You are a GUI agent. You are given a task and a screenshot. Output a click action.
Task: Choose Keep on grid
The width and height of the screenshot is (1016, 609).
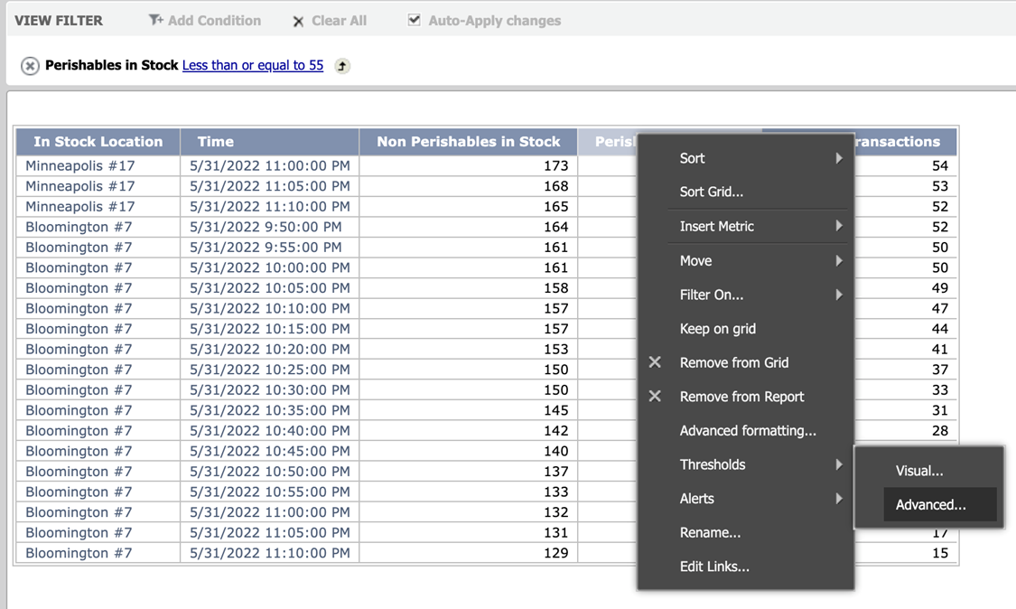pyautogui.click(x=715, y=328)
